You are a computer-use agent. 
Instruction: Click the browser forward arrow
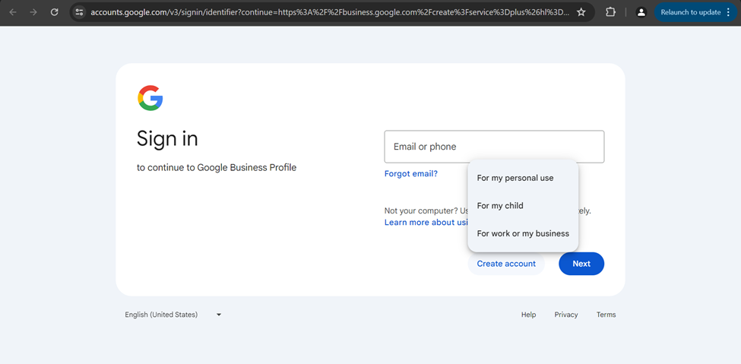point(33,12)
